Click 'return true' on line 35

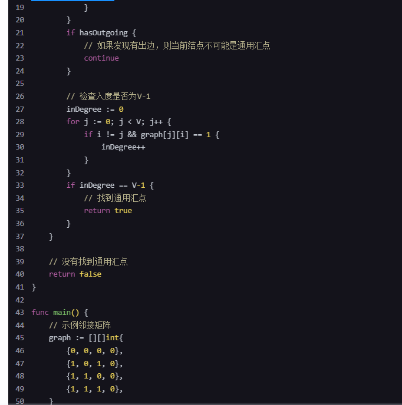(x=108, y=211)
